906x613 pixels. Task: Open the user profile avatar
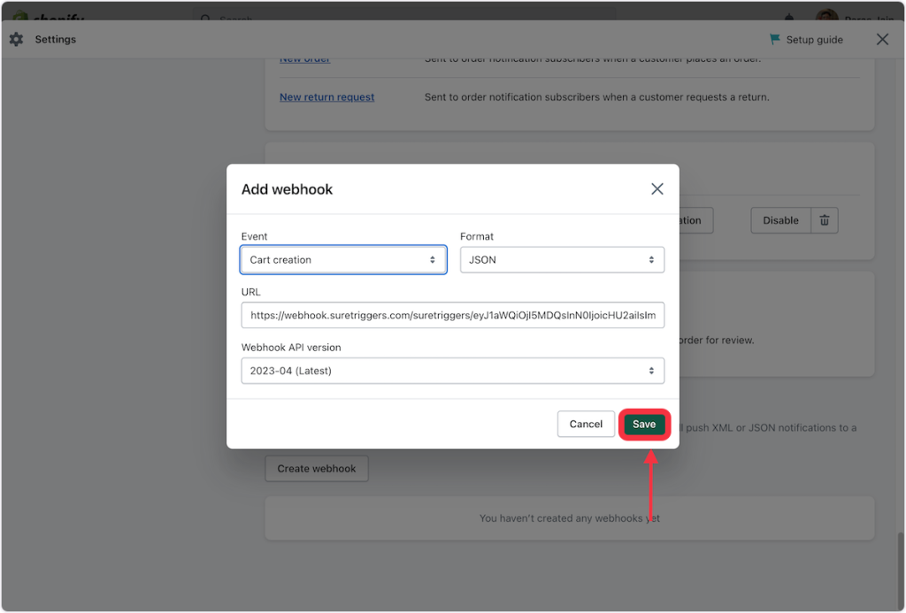826,17
